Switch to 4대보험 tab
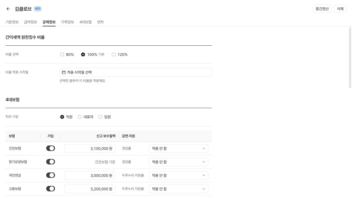 tap(86, 22)
